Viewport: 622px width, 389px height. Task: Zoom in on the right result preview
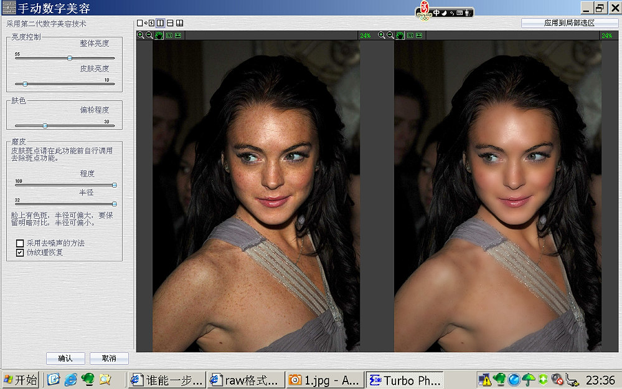pos(381,36)
